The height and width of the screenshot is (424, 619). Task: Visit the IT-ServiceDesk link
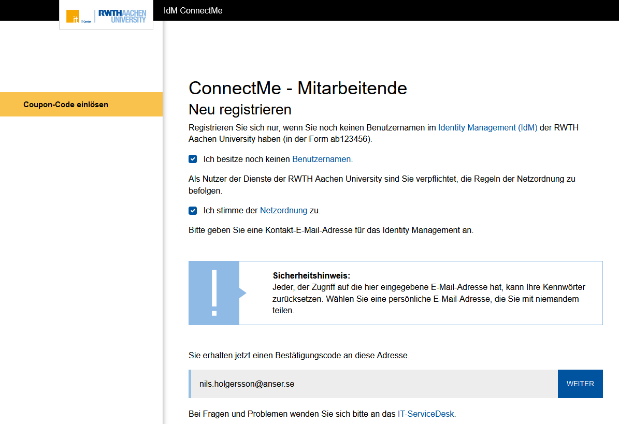click(x=426, y=414)
